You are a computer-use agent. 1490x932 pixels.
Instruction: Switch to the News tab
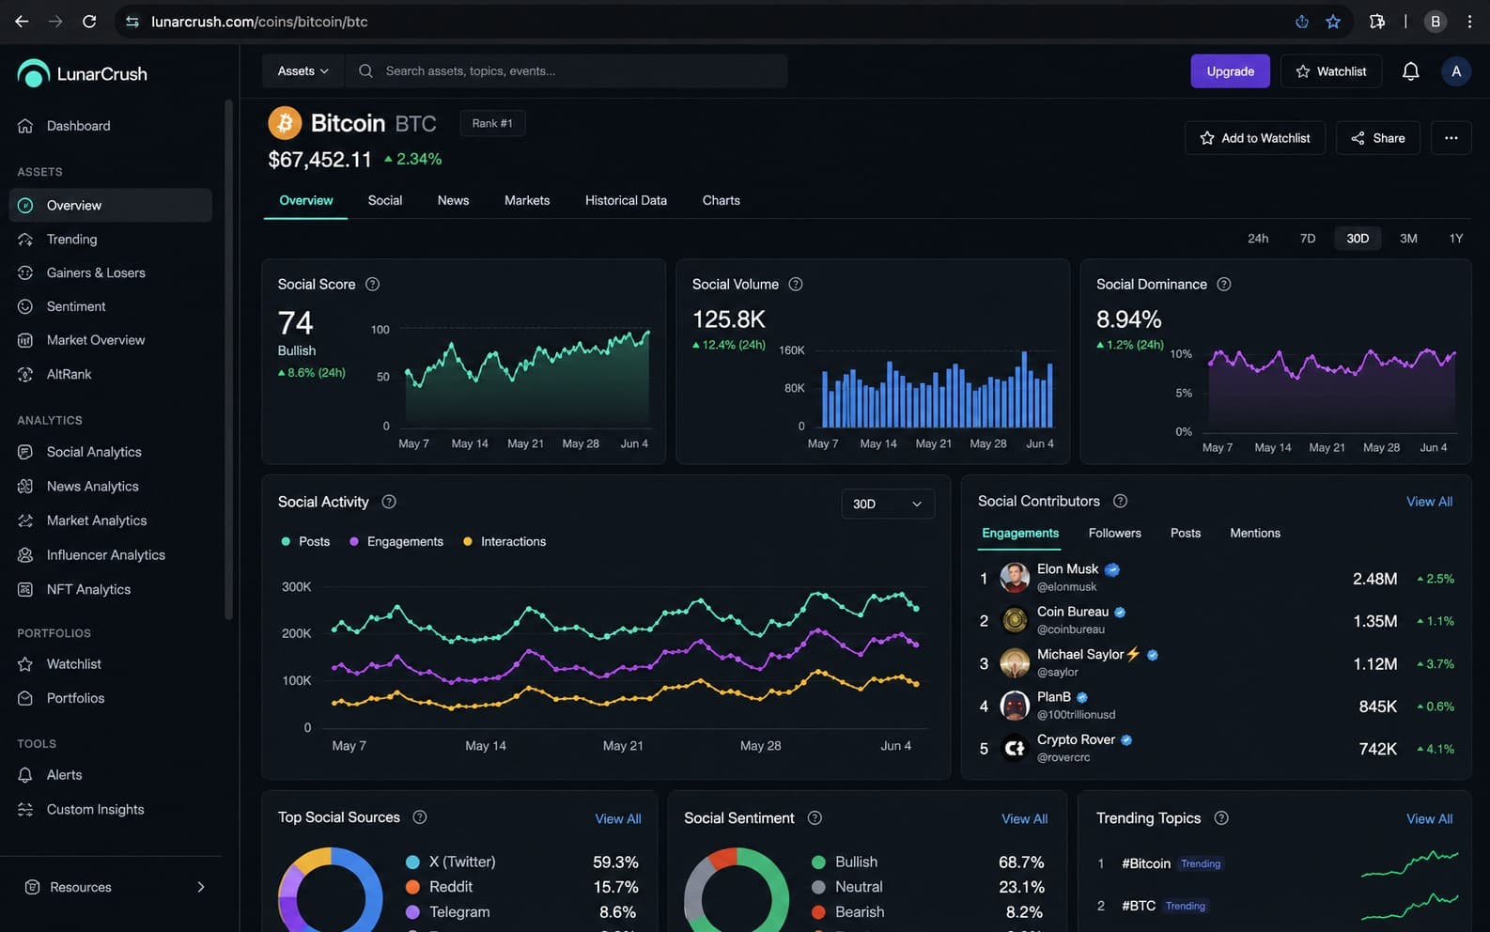pos(453,201)
